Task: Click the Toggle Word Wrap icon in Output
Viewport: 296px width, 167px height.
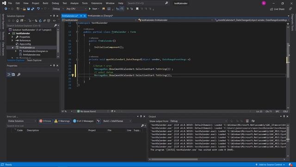Action: tap(253, 121)
